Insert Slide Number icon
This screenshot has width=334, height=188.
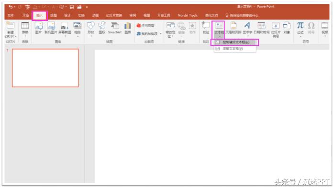(276, 25)
